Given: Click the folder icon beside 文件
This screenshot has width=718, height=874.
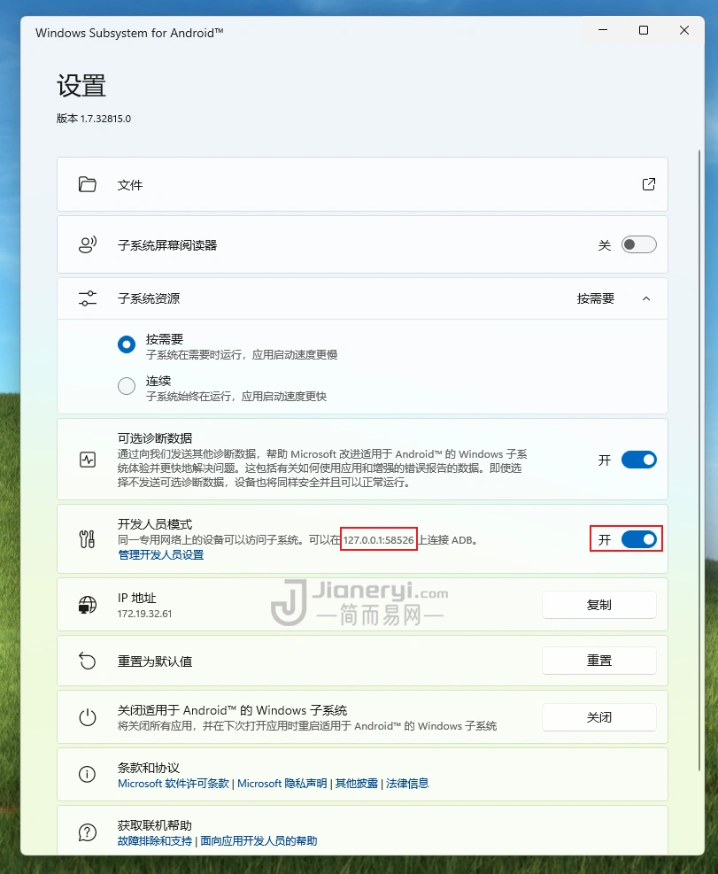Looking at the screenshot, I should coord(88,184).
